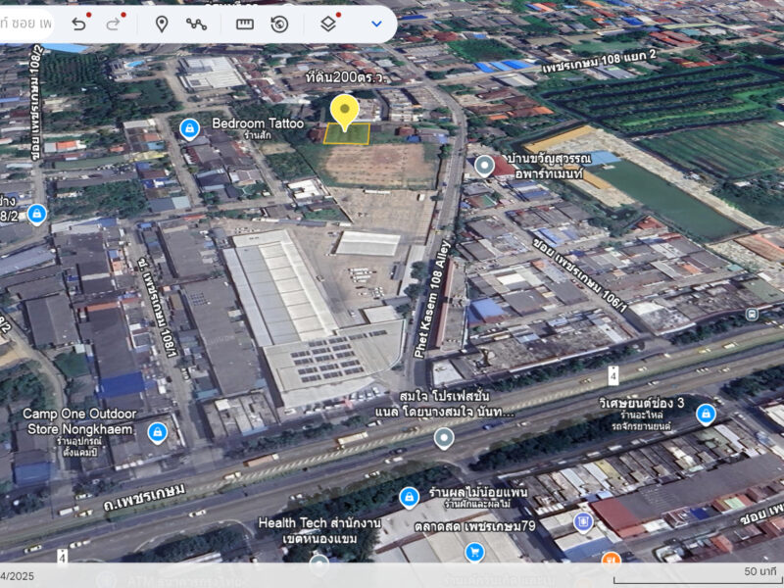Open the measure distance ruler tool
The height and width of the screenshot is (588, 784).
click(245, 24)
